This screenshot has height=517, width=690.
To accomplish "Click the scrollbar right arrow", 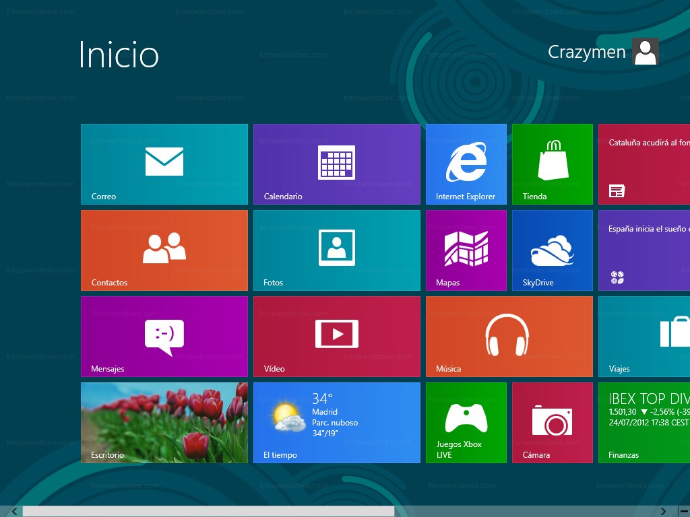I will pyautogui.click(x=663, y=512).
